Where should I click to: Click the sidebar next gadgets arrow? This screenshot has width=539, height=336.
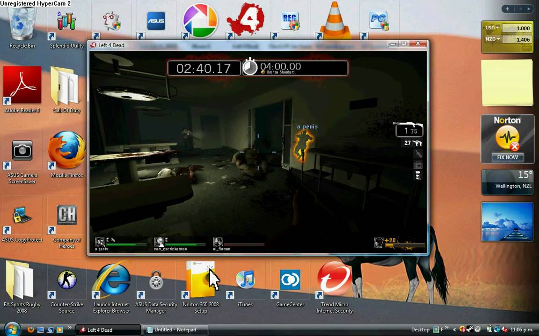tap(529, 9)
